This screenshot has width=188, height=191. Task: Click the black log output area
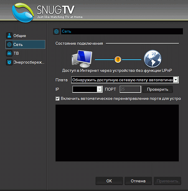117,133
